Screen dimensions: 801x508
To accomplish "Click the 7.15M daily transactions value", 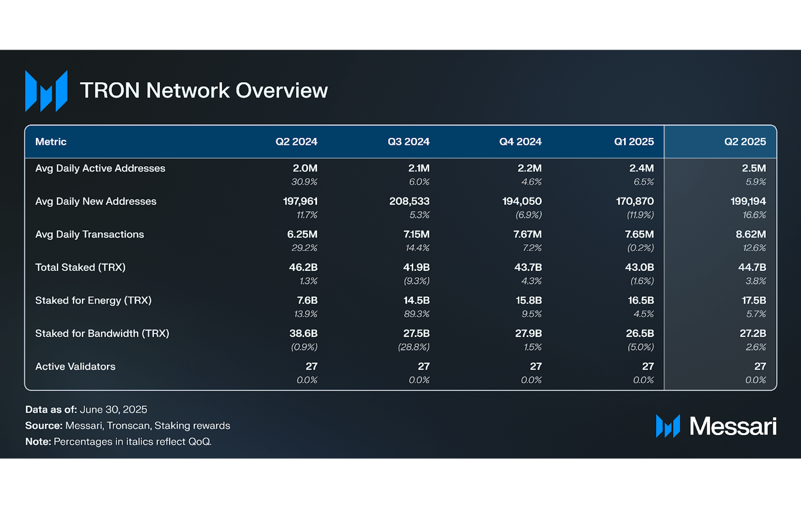I will 416,234.
